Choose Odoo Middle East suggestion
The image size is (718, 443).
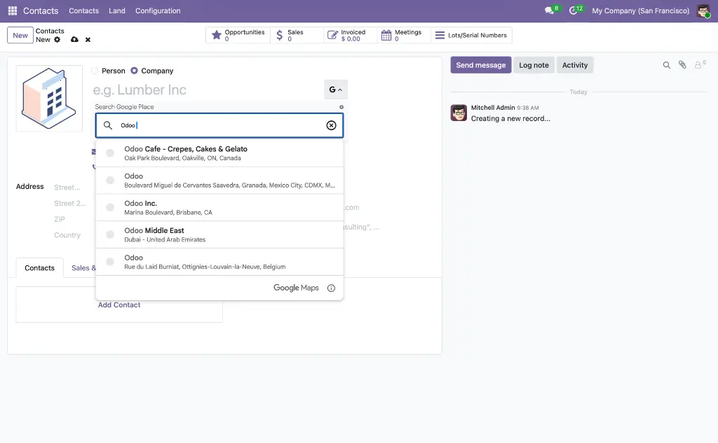pos(219,234)
